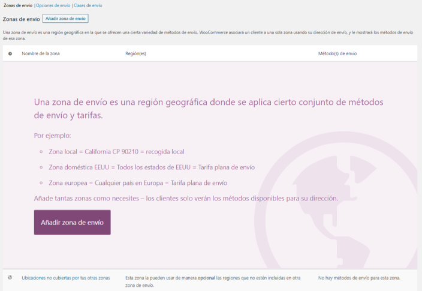Click the Esta zona la pueden usar description
This screenshot has height=291, width=422.
point(213,281)
